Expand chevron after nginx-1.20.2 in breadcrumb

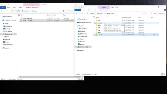(x=115, y=13)
